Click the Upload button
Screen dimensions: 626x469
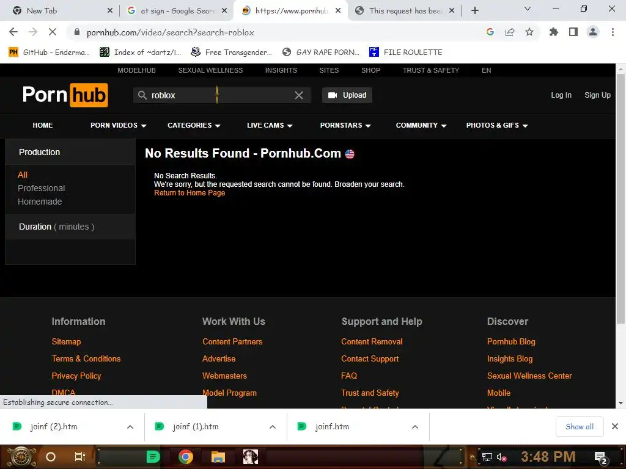[347, 95]
